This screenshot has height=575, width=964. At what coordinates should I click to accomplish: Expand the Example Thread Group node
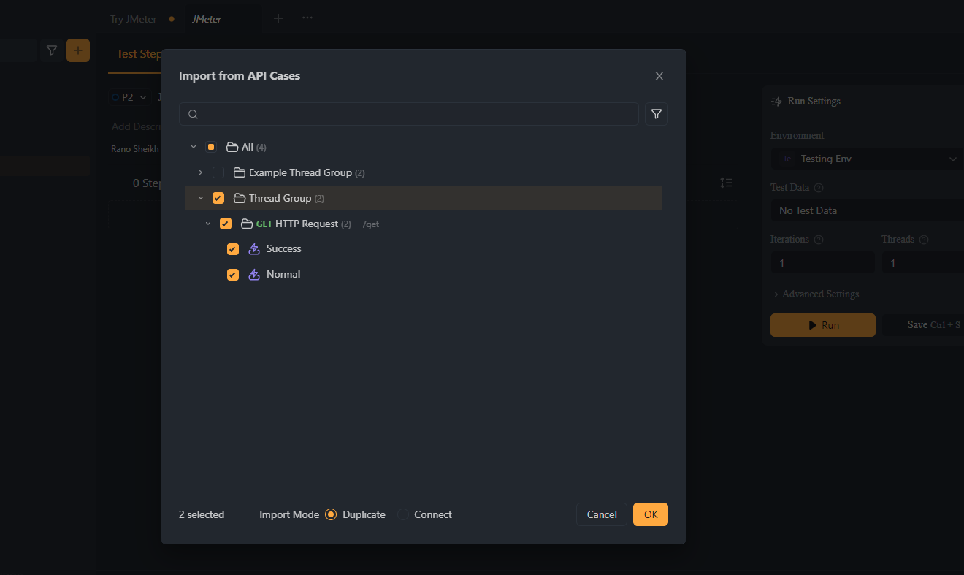pos(201,172)
